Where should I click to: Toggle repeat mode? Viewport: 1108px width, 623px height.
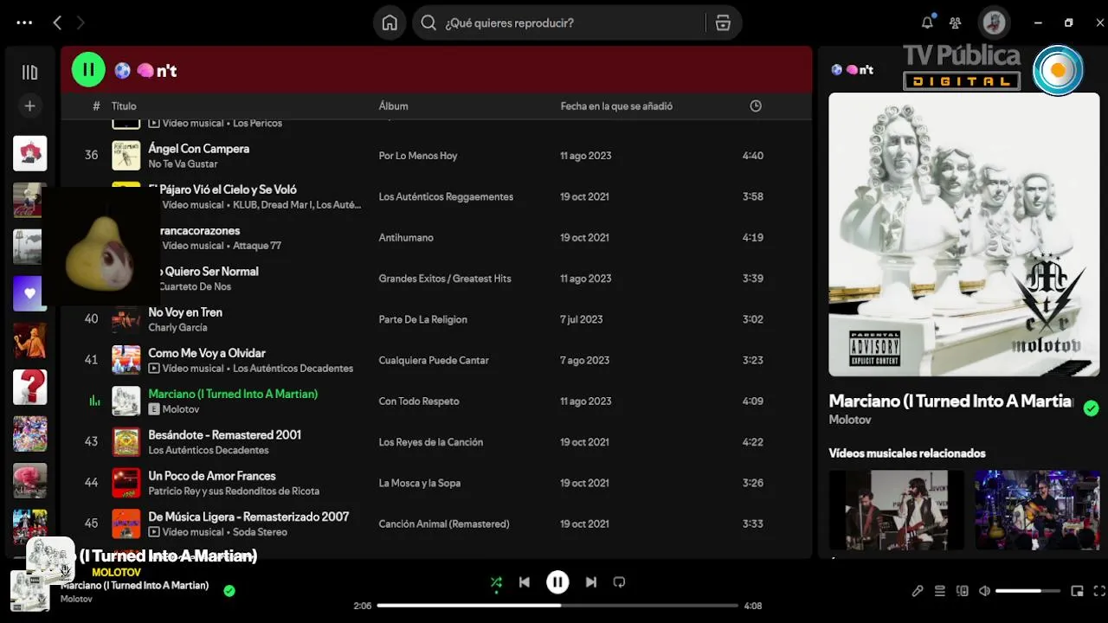click(619, 582)
